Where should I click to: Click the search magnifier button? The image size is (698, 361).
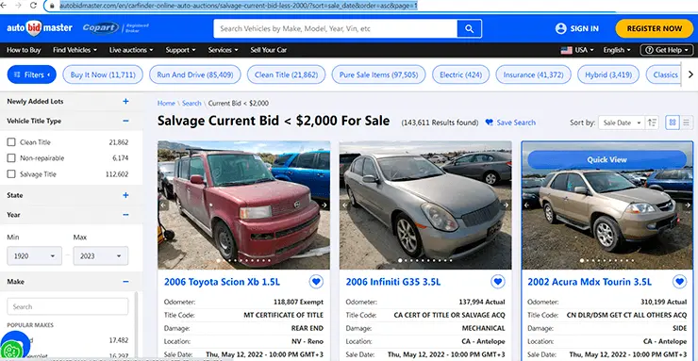(469, 28)
